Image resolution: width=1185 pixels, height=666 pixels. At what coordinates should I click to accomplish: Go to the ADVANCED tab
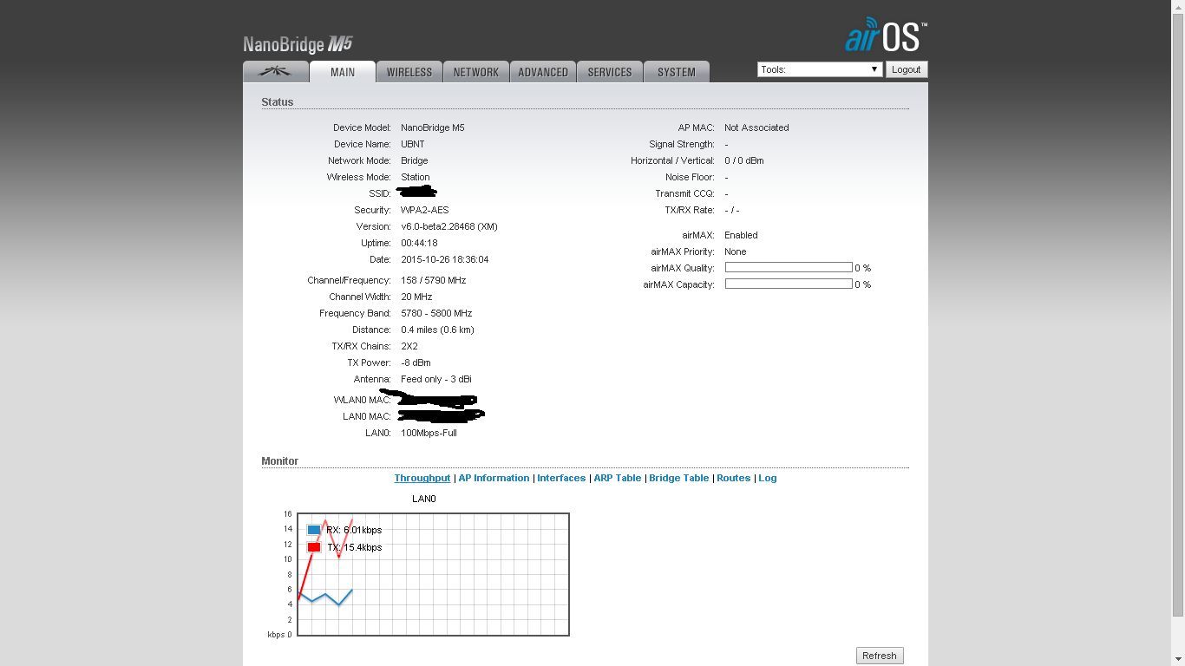tap(543, 72)
